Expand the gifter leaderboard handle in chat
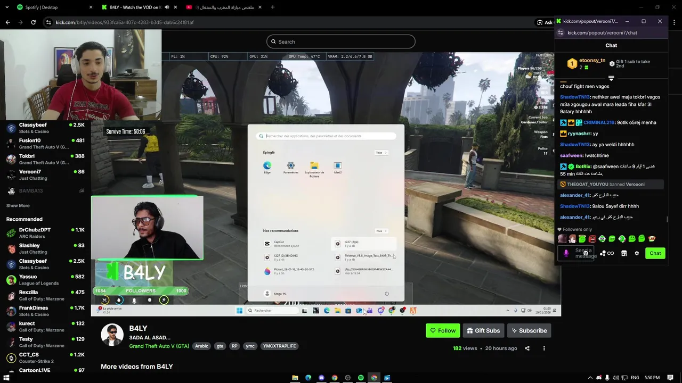 611,78
